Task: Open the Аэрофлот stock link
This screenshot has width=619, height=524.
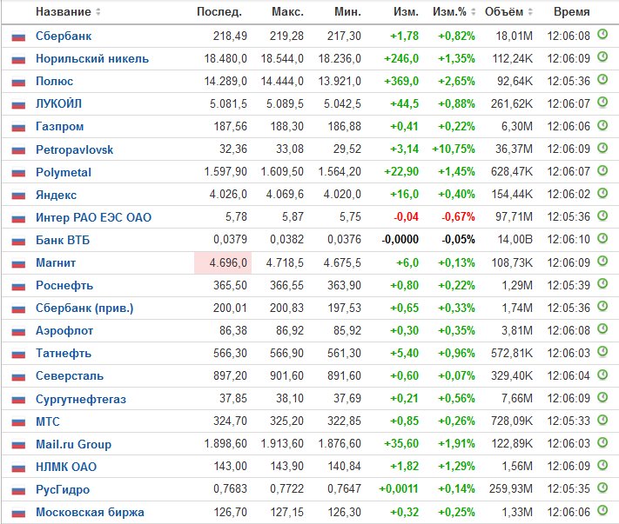Action: tap(64, 330)
